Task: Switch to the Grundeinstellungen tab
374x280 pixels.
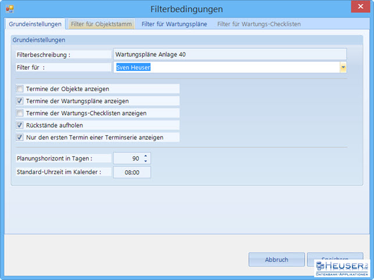Action: coord(34,24)
